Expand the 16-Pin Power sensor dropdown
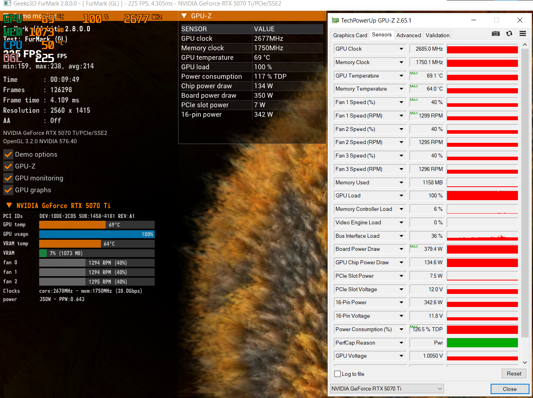The image size is (533, 398). (401, 302)
